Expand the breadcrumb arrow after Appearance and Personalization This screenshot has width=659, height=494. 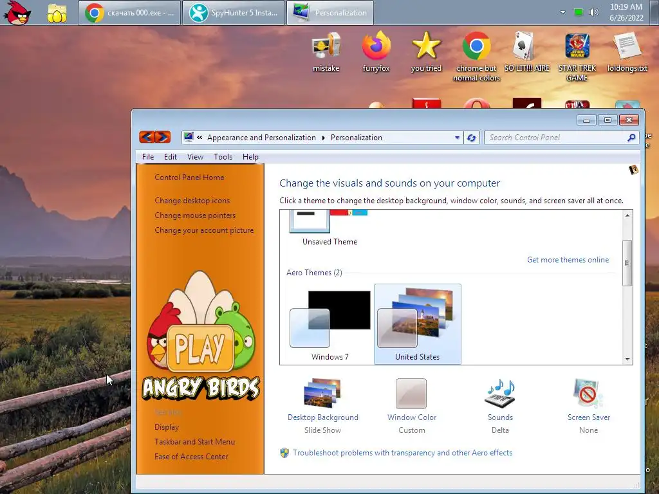click(323, 138)
